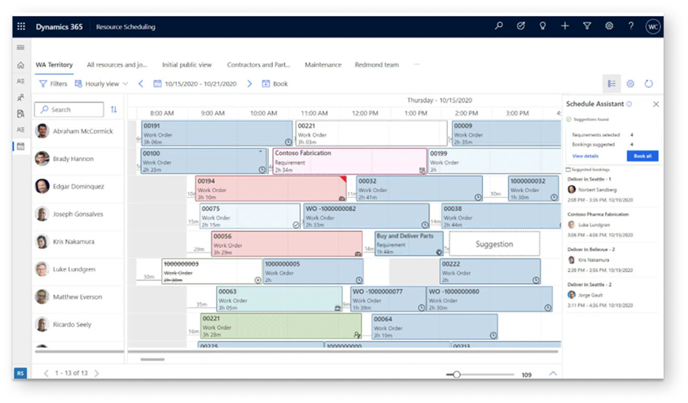688x403 pixels.
Task: Open board settings gear icon
Action: tap(630, 83)
